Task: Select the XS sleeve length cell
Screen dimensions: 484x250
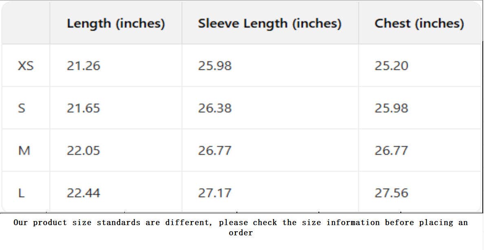Action: coord(215,66)
